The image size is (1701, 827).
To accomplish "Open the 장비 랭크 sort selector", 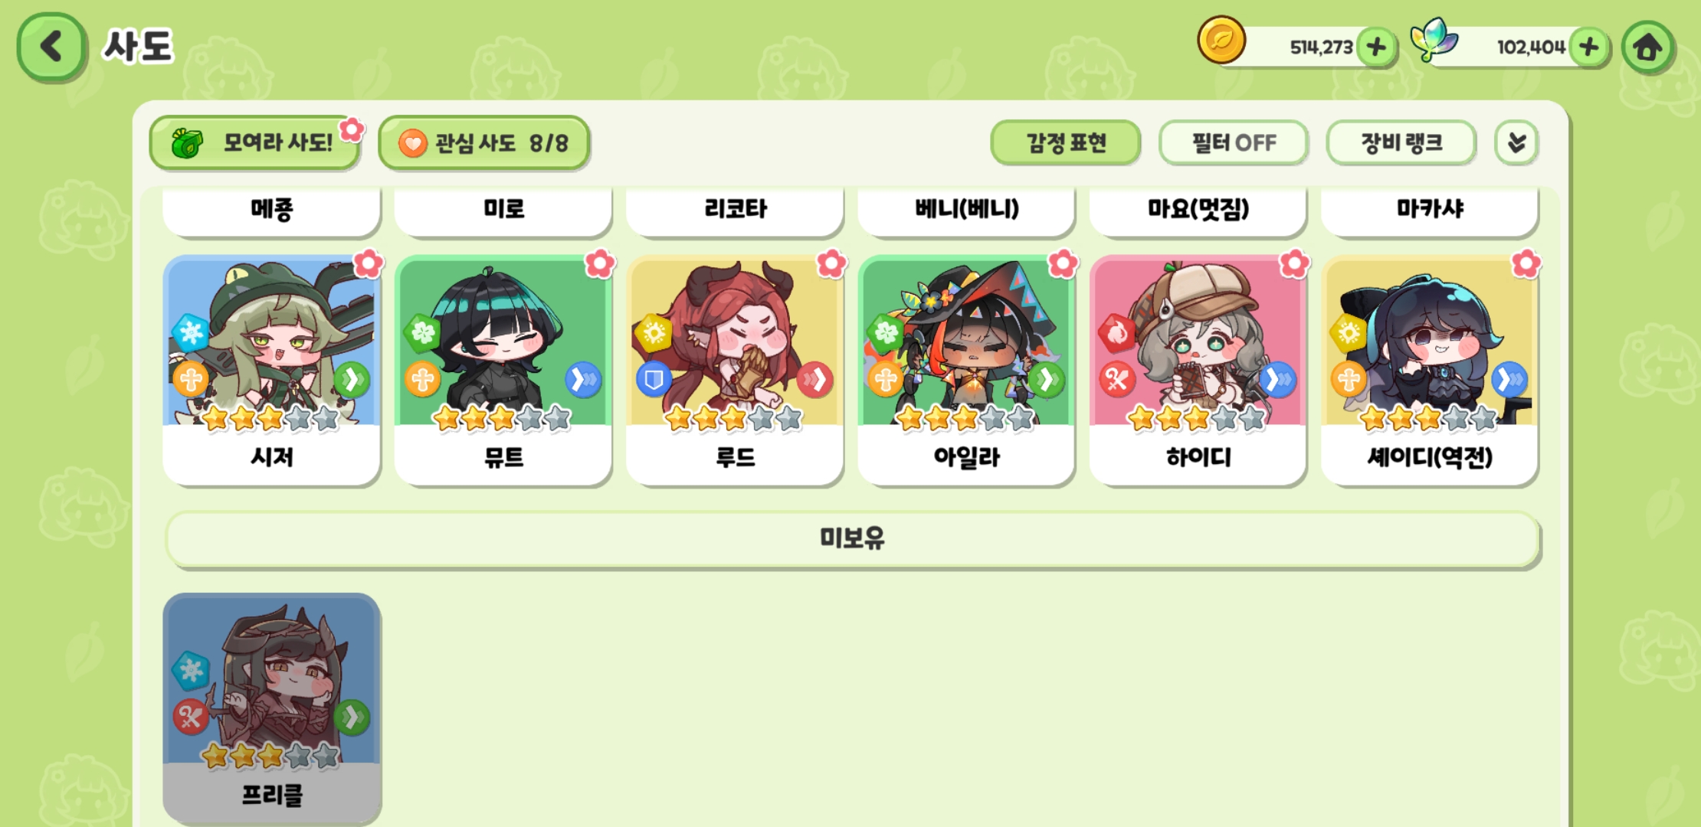I will click(x=1401, y=142).
